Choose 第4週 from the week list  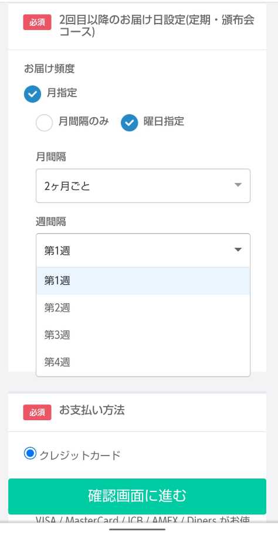click(x=143, y=362)
